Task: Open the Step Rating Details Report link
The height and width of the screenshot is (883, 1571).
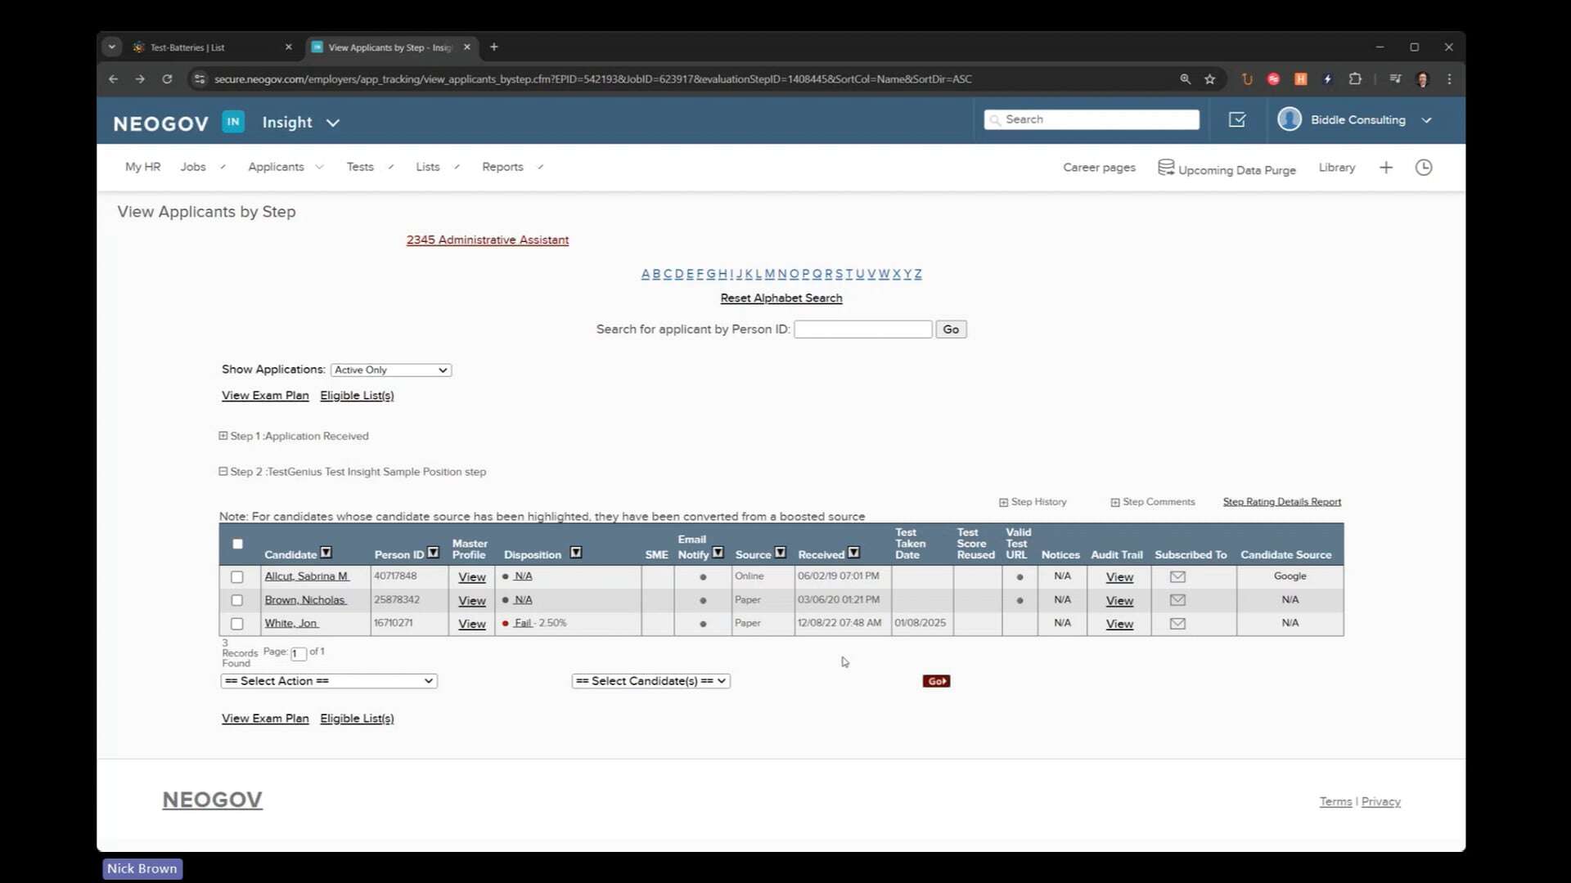Action: 1282,502
